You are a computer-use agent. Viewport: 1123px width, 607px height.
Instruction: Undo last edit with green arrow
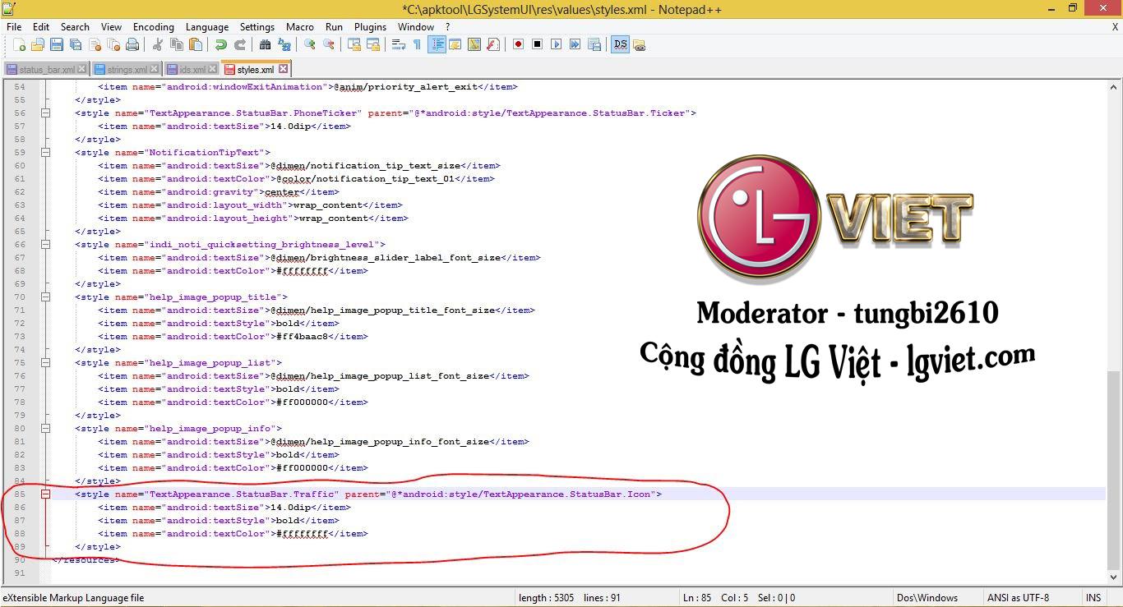click(x=220, y=44)
